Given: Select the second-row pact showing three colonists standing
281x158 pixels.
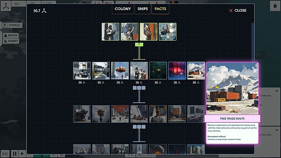Looking at the screenshot, I should 139,70.
